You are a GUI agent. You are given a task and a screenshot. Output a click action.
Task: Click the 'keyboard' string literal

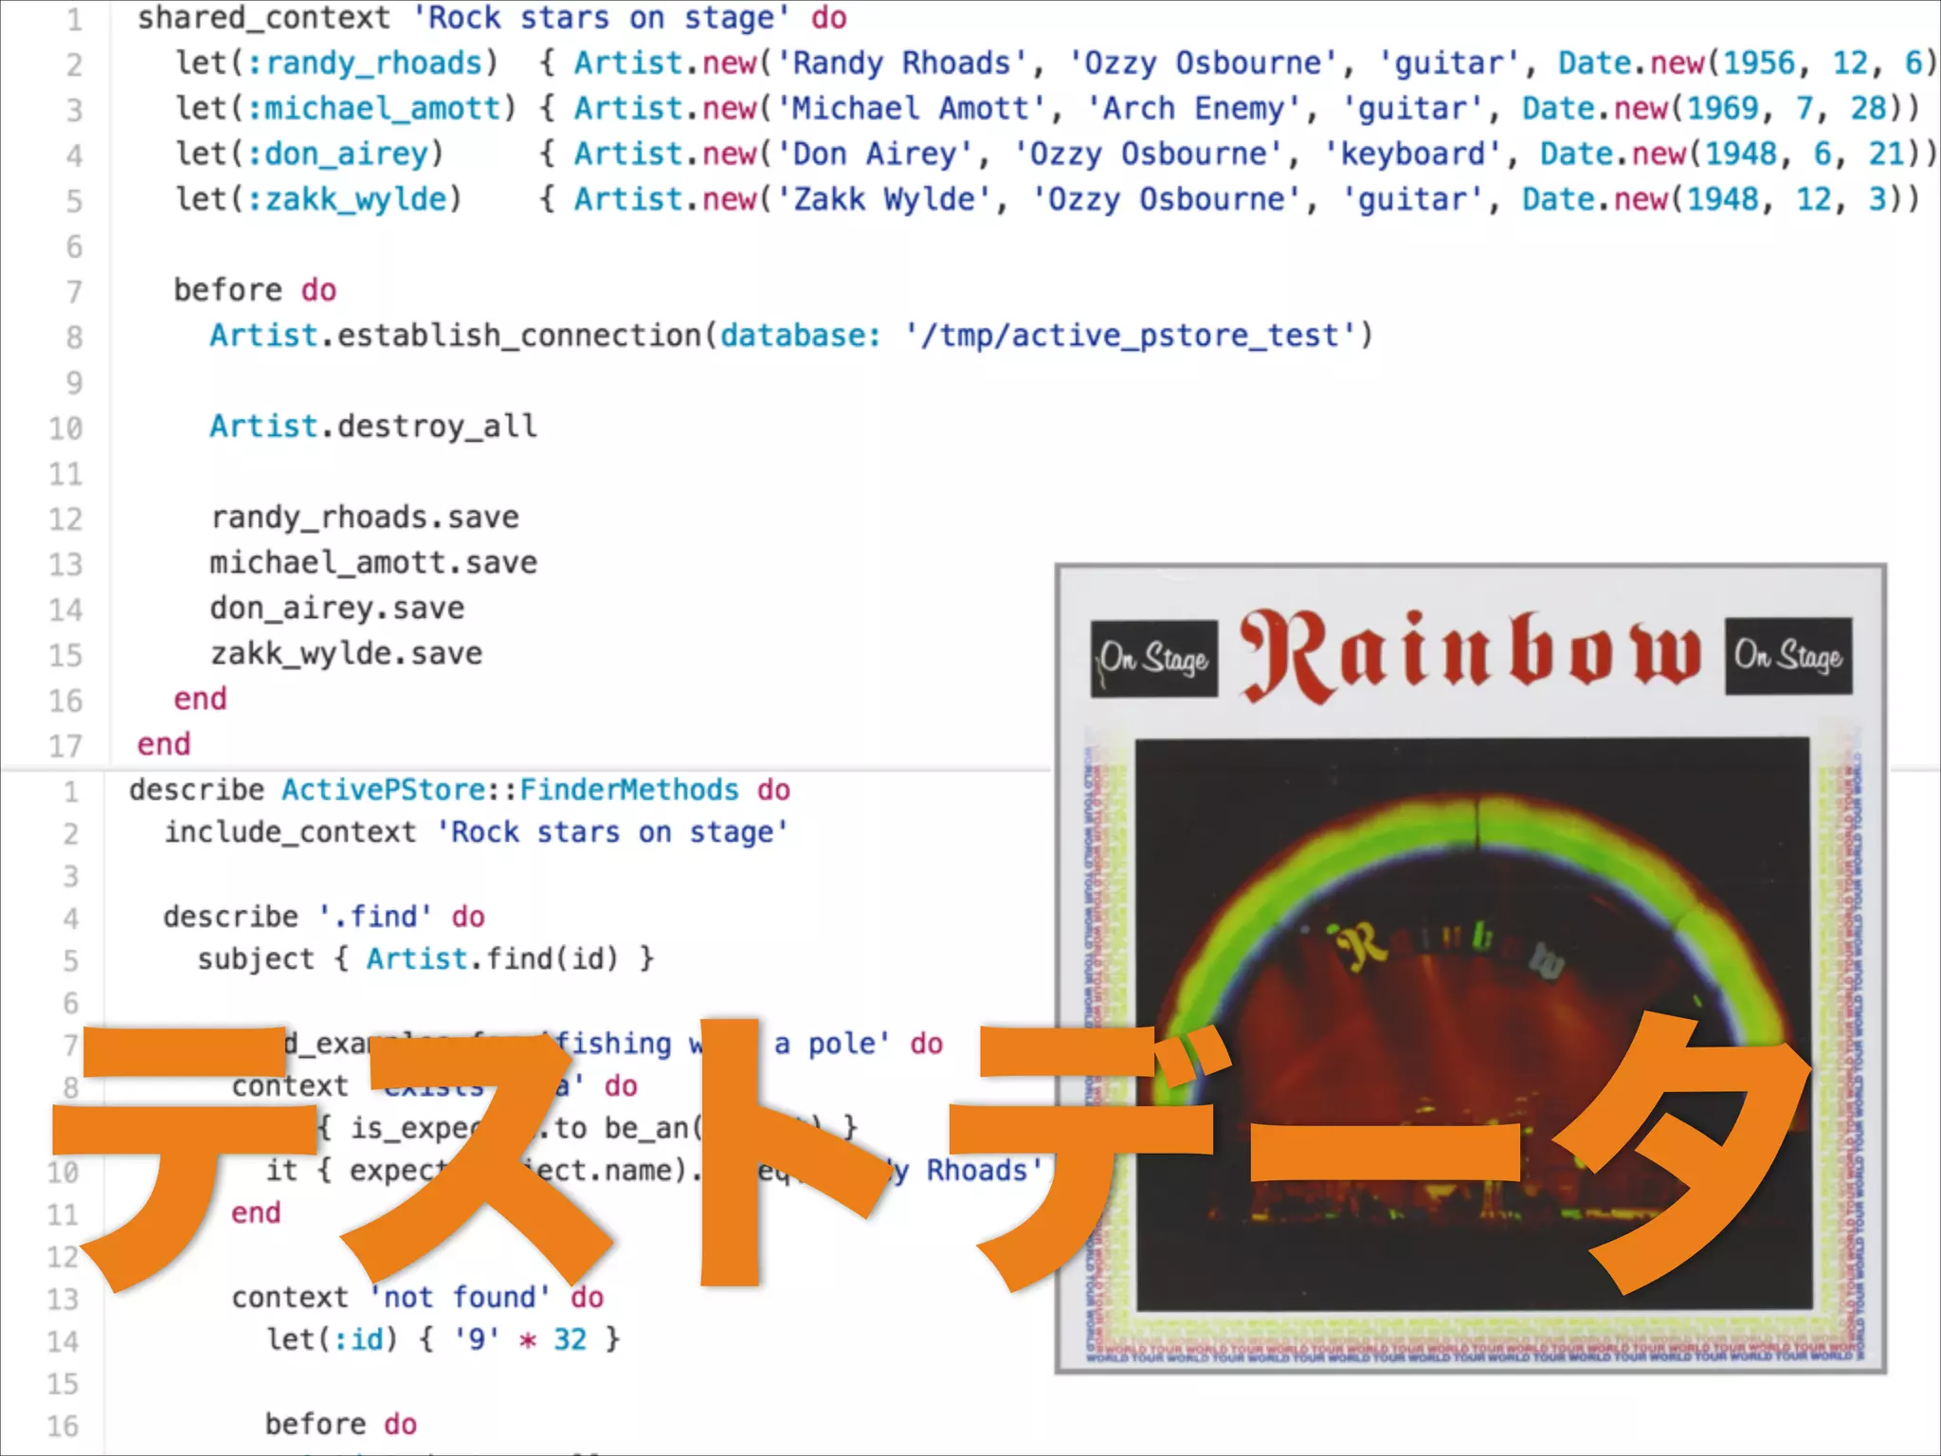point(1412,155)
